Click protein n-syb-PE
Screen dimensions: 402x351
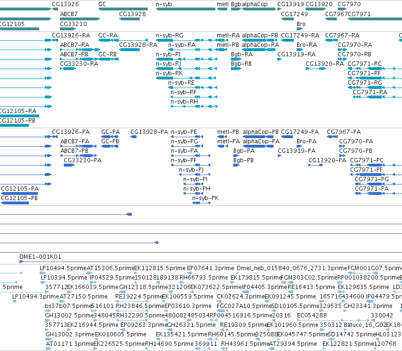click(184, 132)
